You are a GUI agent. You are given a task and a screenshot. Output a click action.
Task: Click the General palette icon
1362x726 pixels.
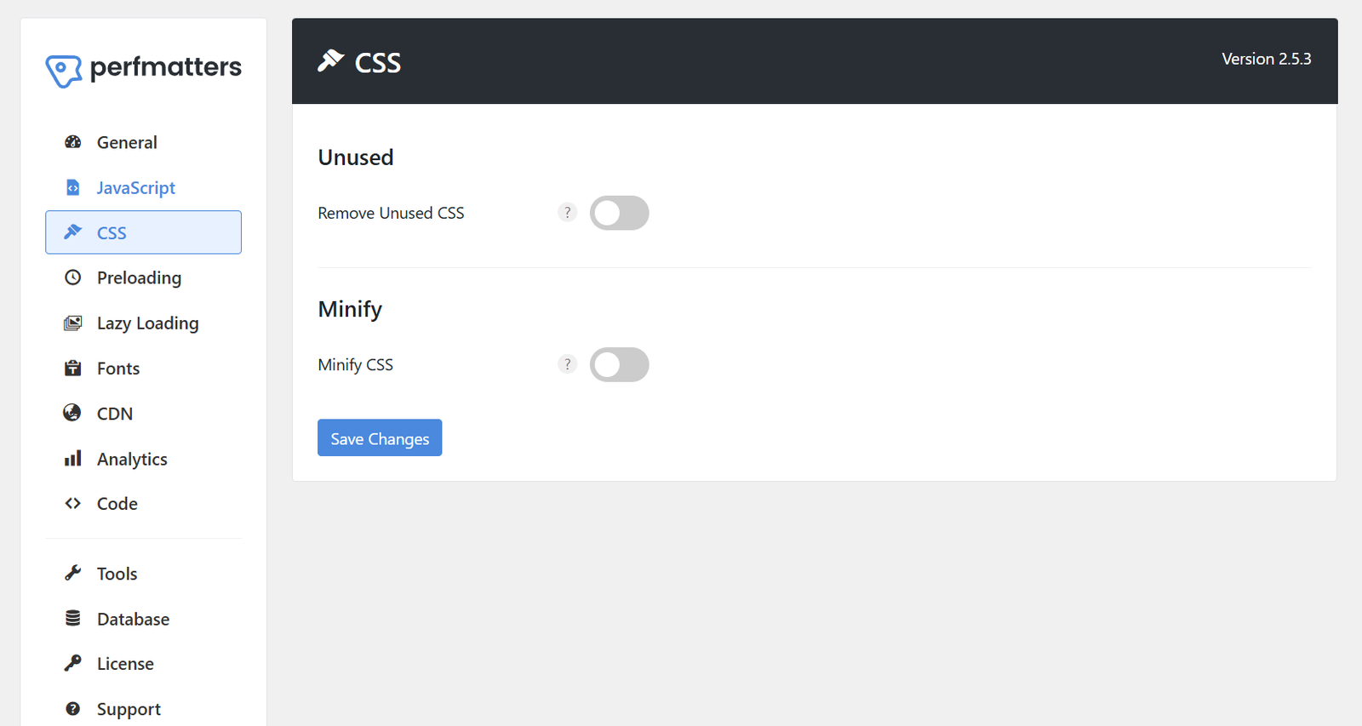tap(73, 142)
